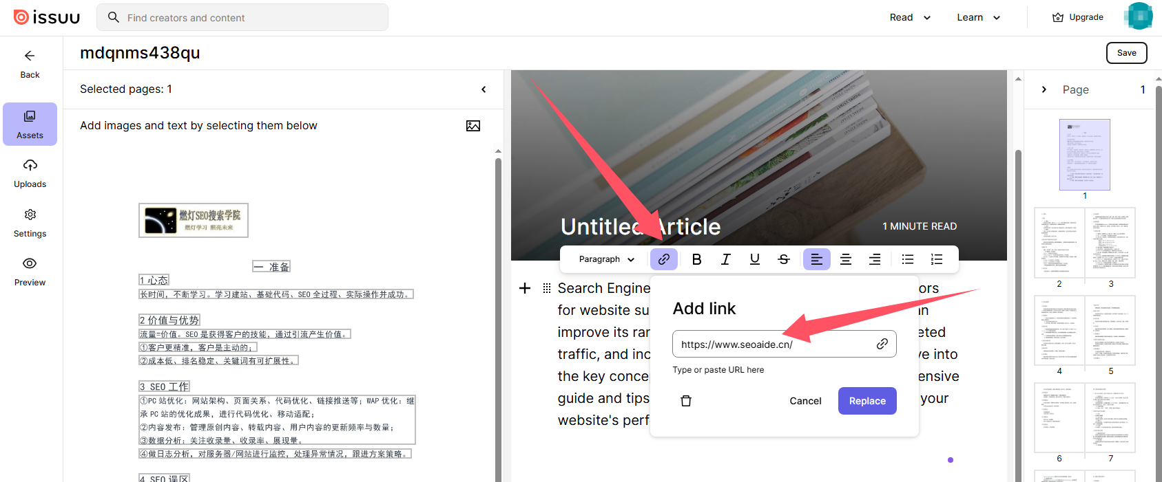Image resolution: width=1162 pixels, height=482 pixels.
Task: Toggle left text alignment
Action: (x=816, y=259)
